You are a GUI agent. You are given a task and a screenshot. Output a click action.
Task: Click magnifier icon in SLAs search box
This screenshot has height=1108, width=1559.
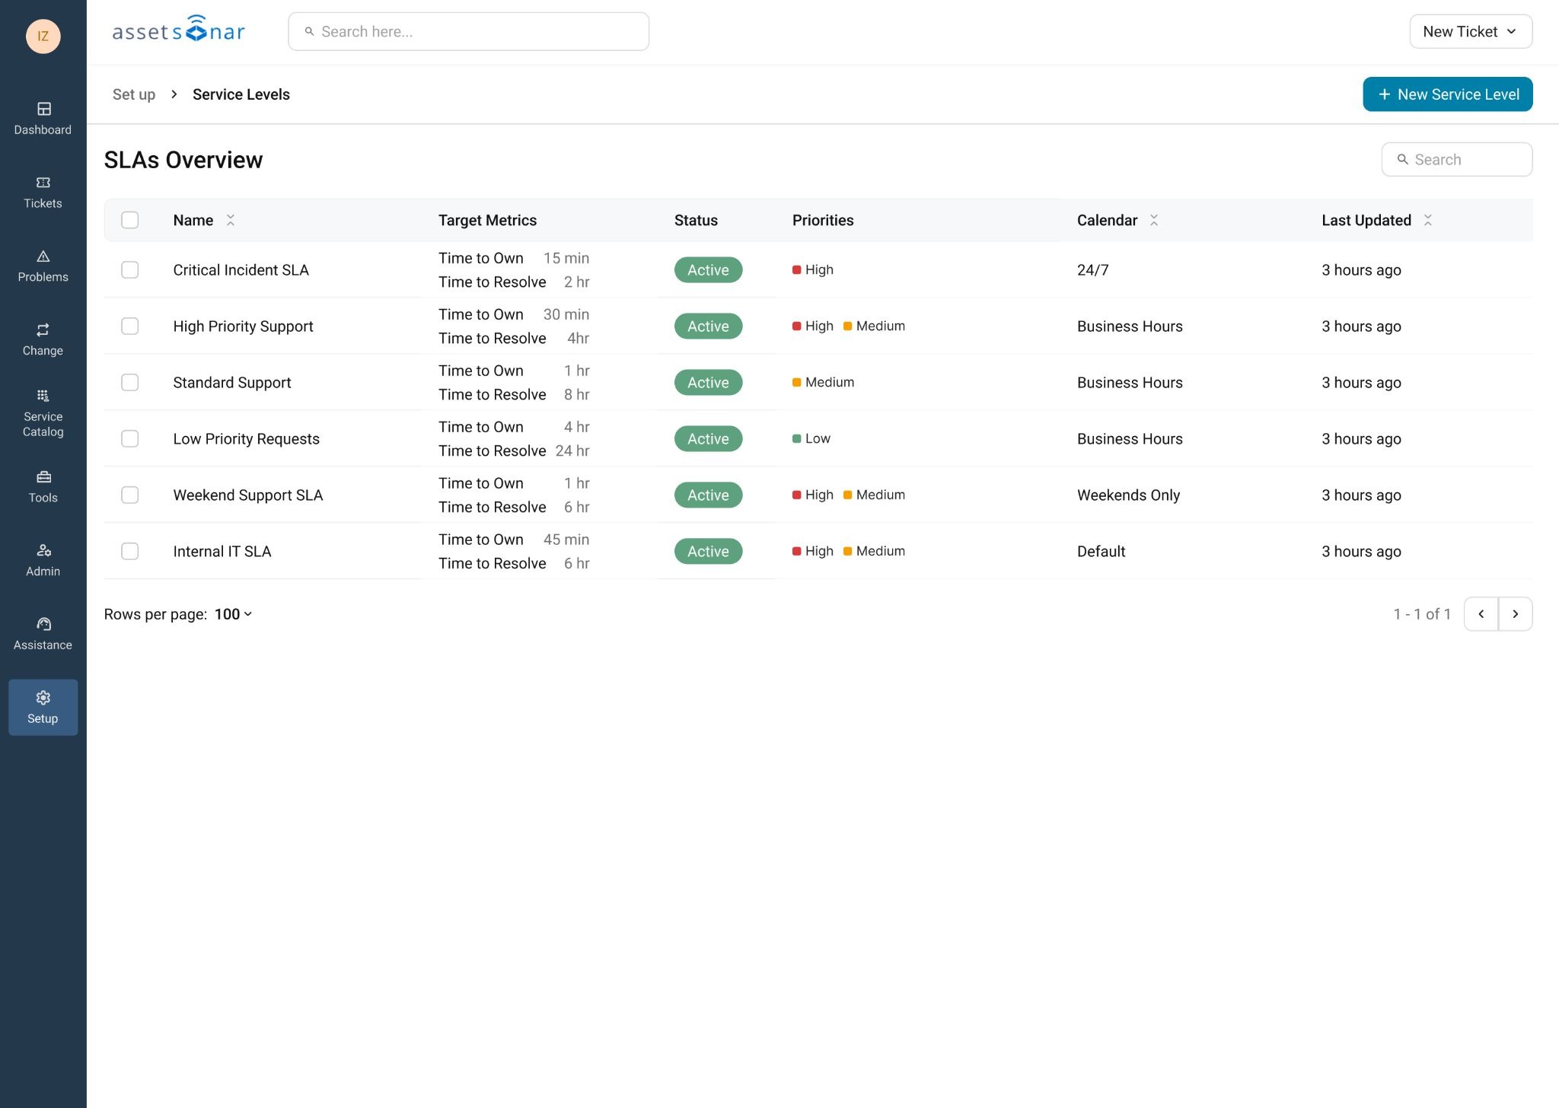(x=1402, y=159)
